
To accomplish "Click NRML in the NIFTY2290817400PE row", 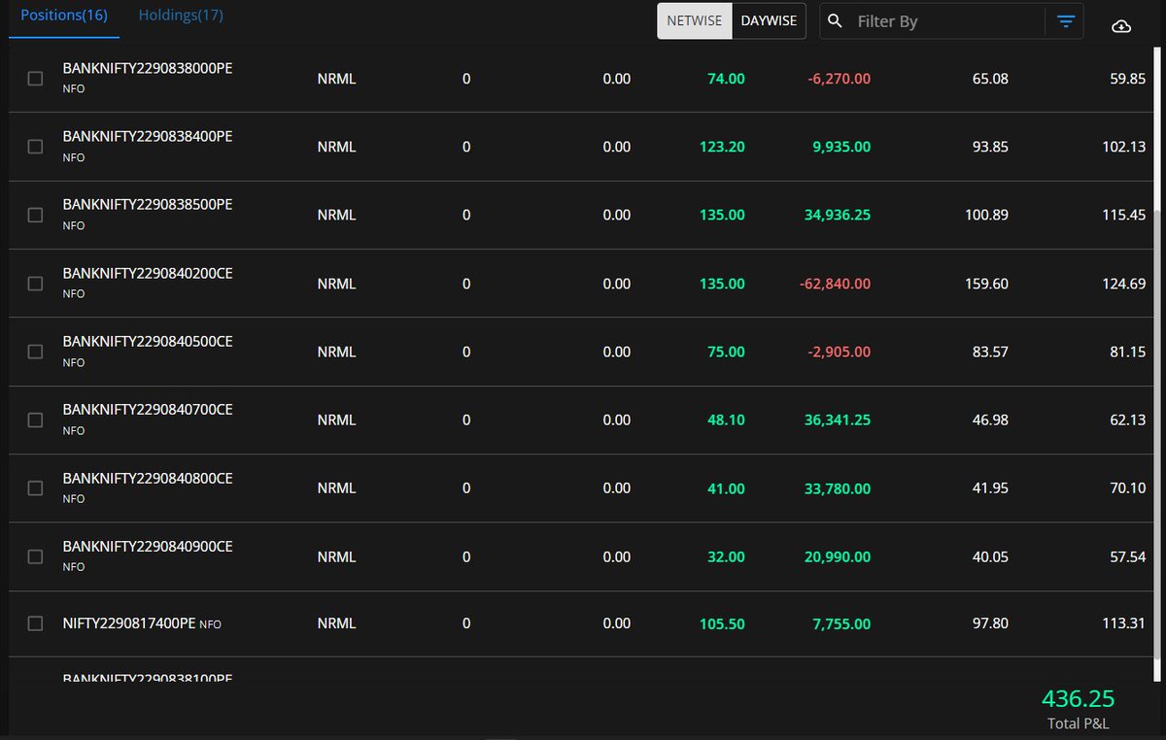I will pyautogui.click(x=336, y=623).
